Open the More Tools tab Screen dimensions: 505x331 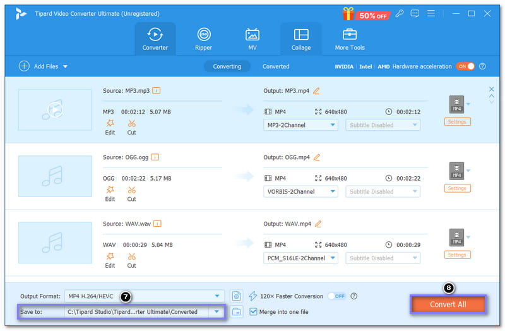pos(350,39)
